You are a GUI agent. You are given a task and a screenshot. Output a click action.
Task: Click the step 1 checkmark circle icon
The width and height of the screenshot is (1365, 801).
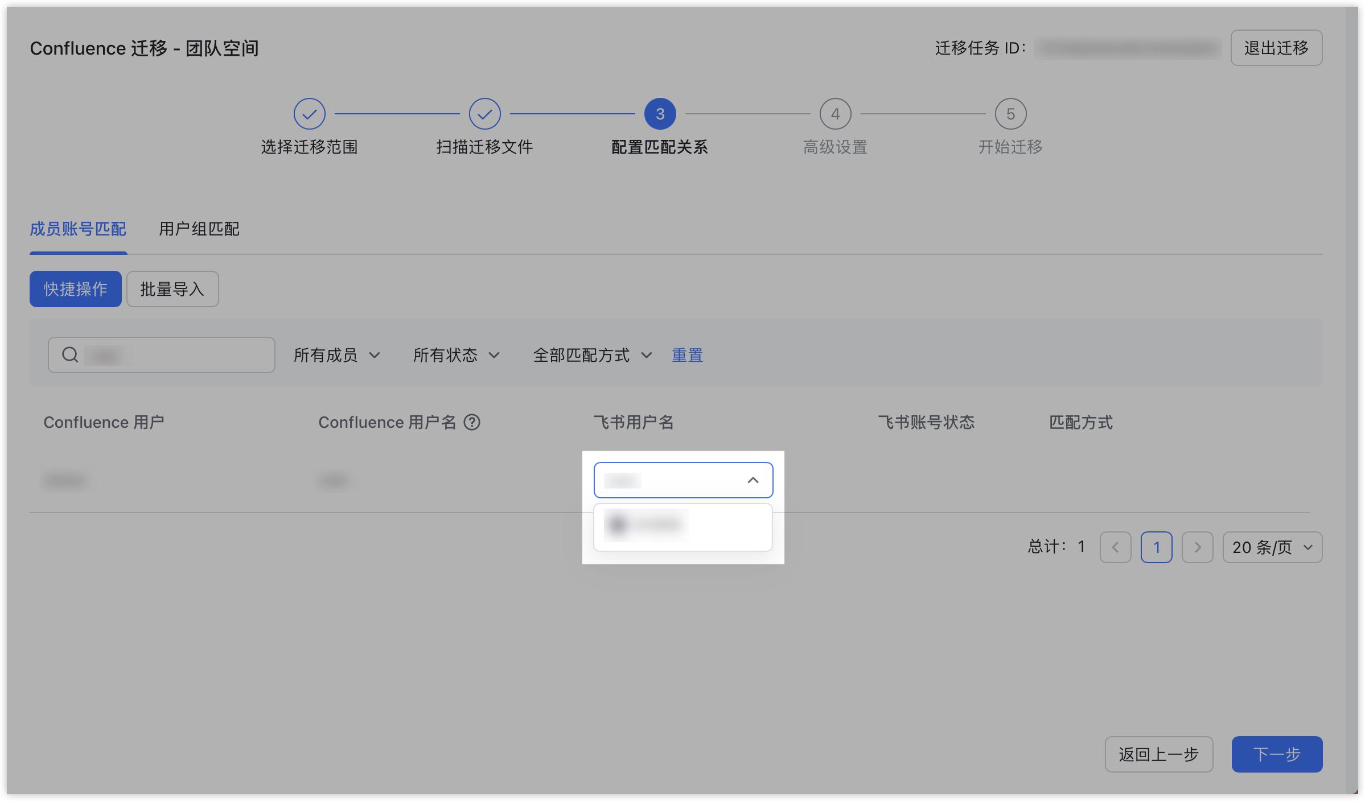click(x=309, y=114)
